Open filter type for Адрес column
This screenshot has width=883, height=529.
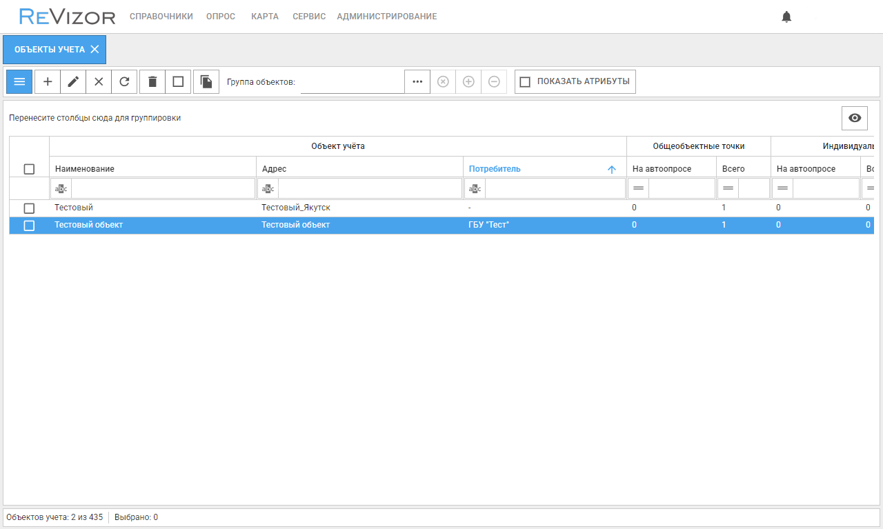(268, 189)
